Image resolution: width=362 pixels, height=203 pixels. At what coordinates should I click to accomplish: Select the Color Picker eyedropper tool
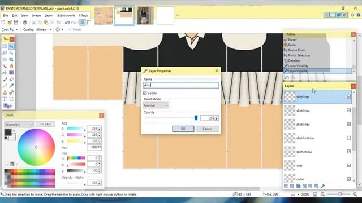[x=11, y=86]
